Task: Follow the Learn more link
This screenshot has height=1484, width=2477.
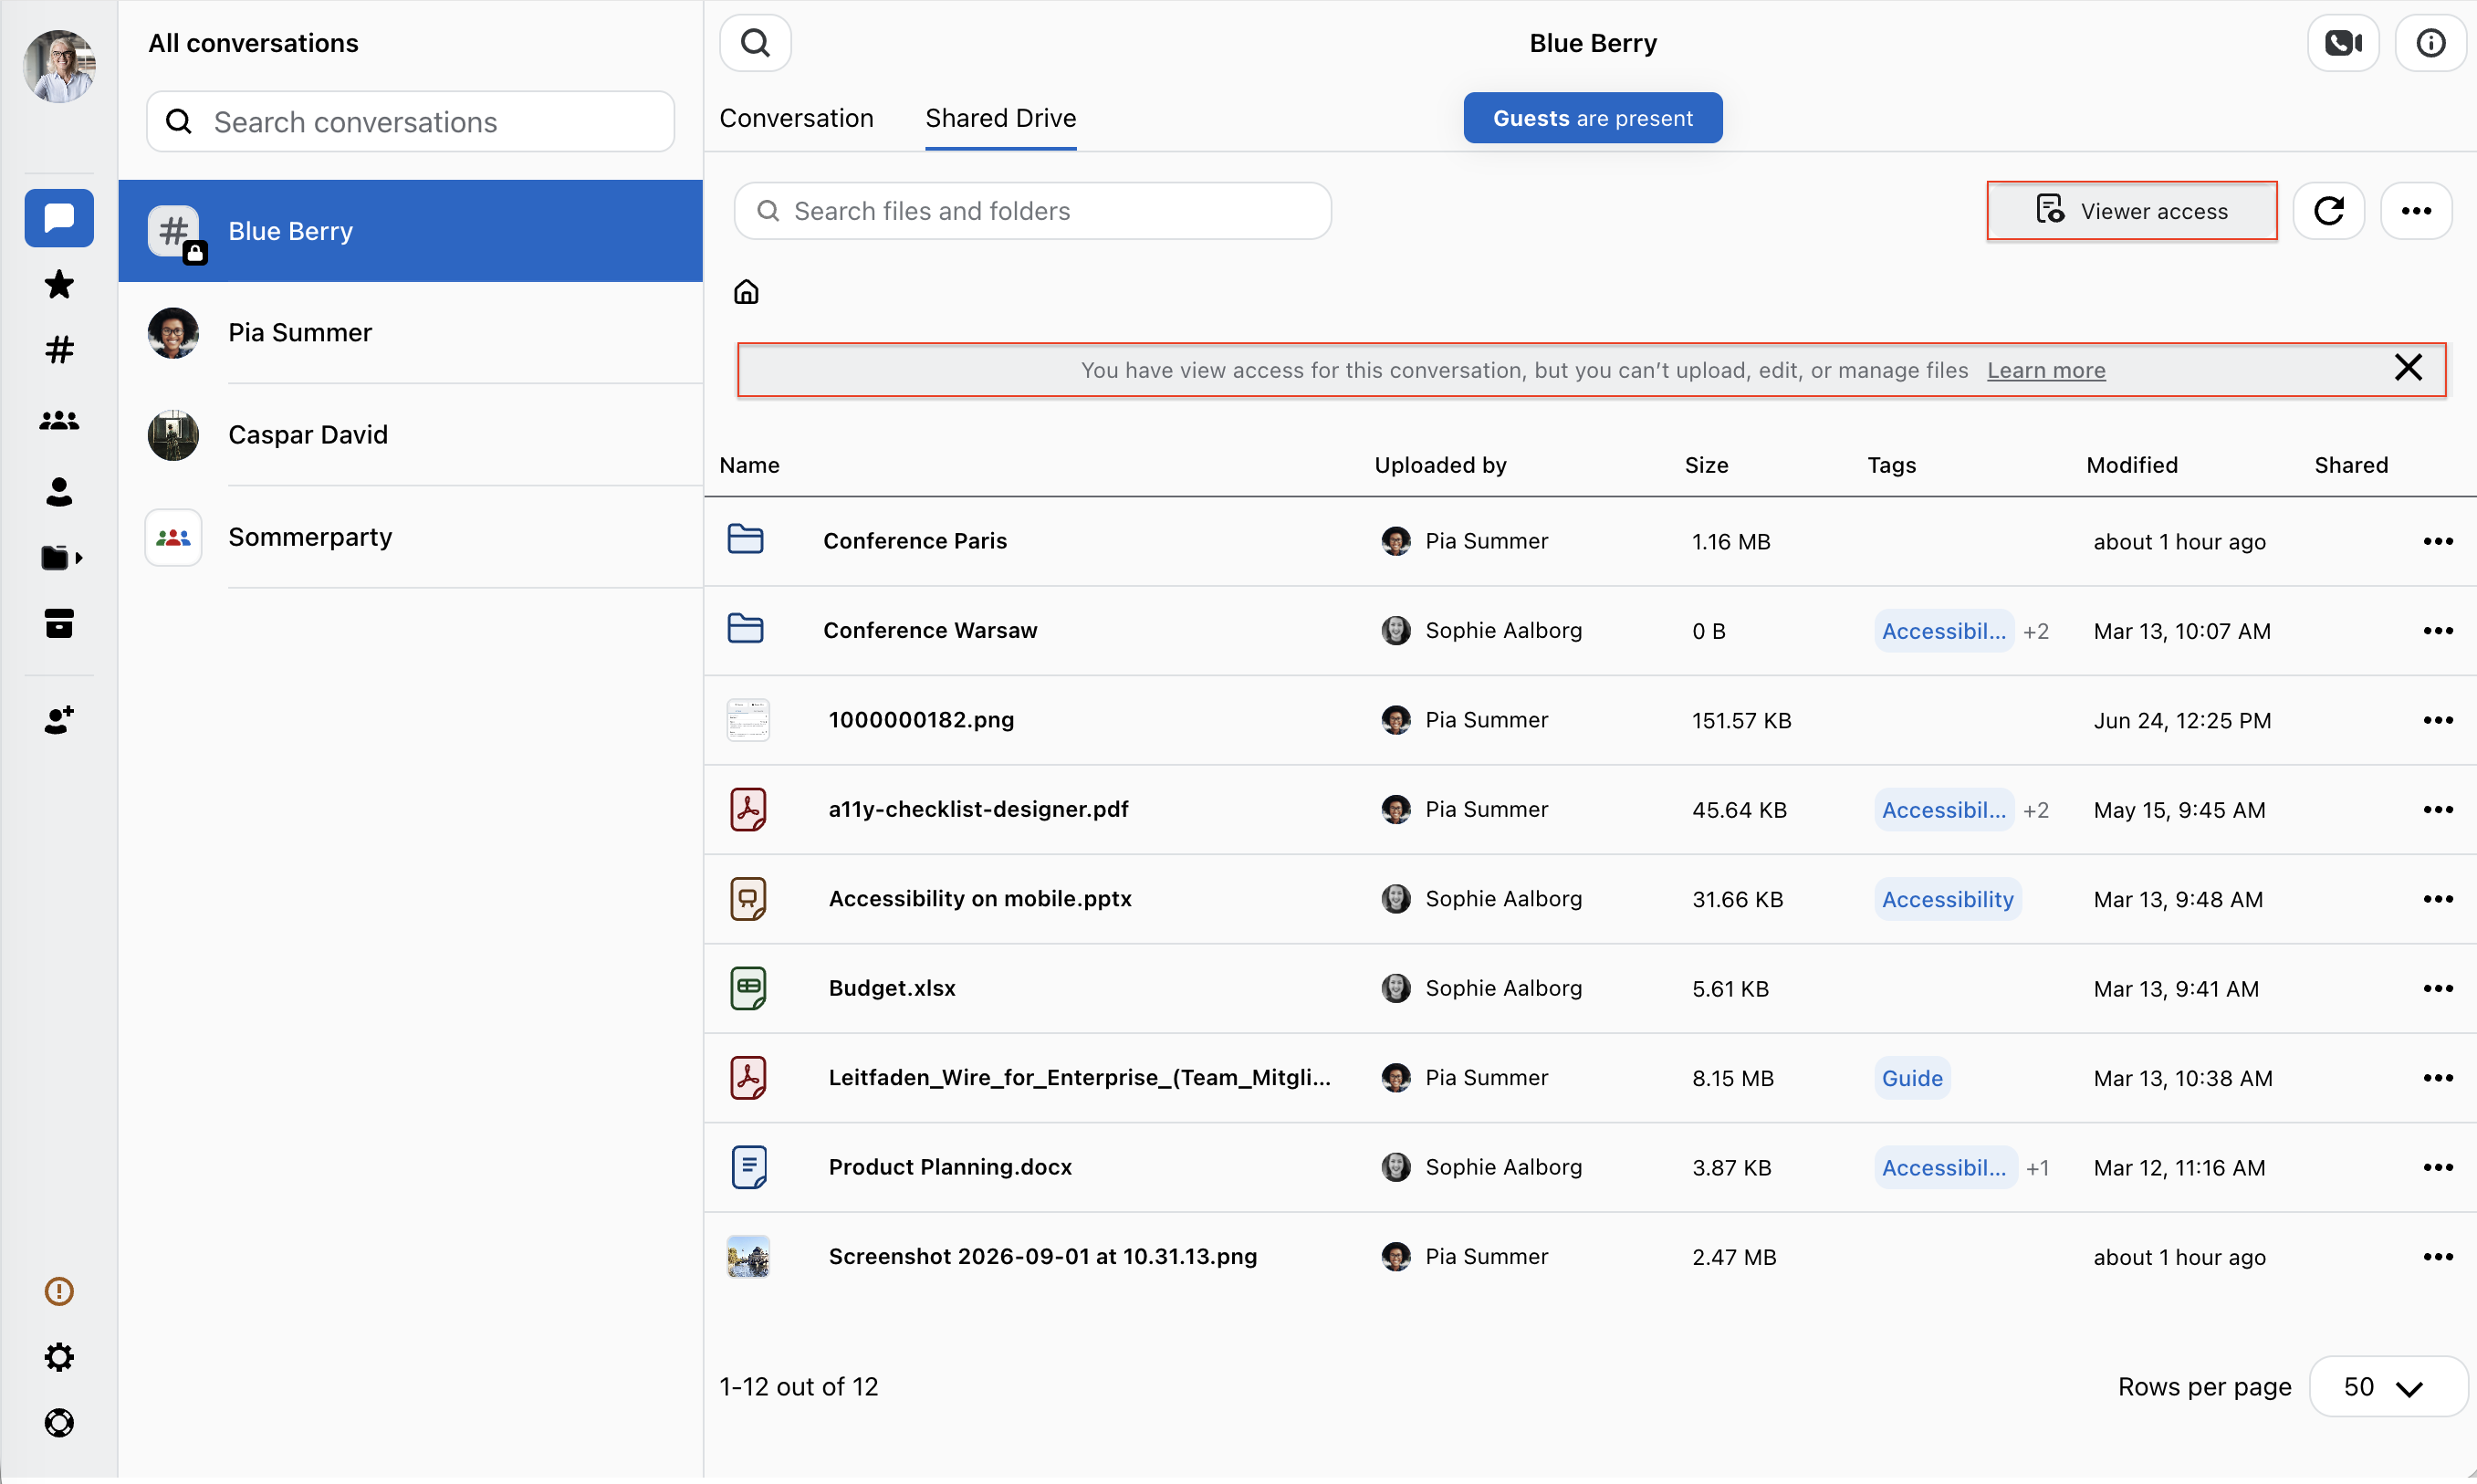Action: coord(2046,370)
